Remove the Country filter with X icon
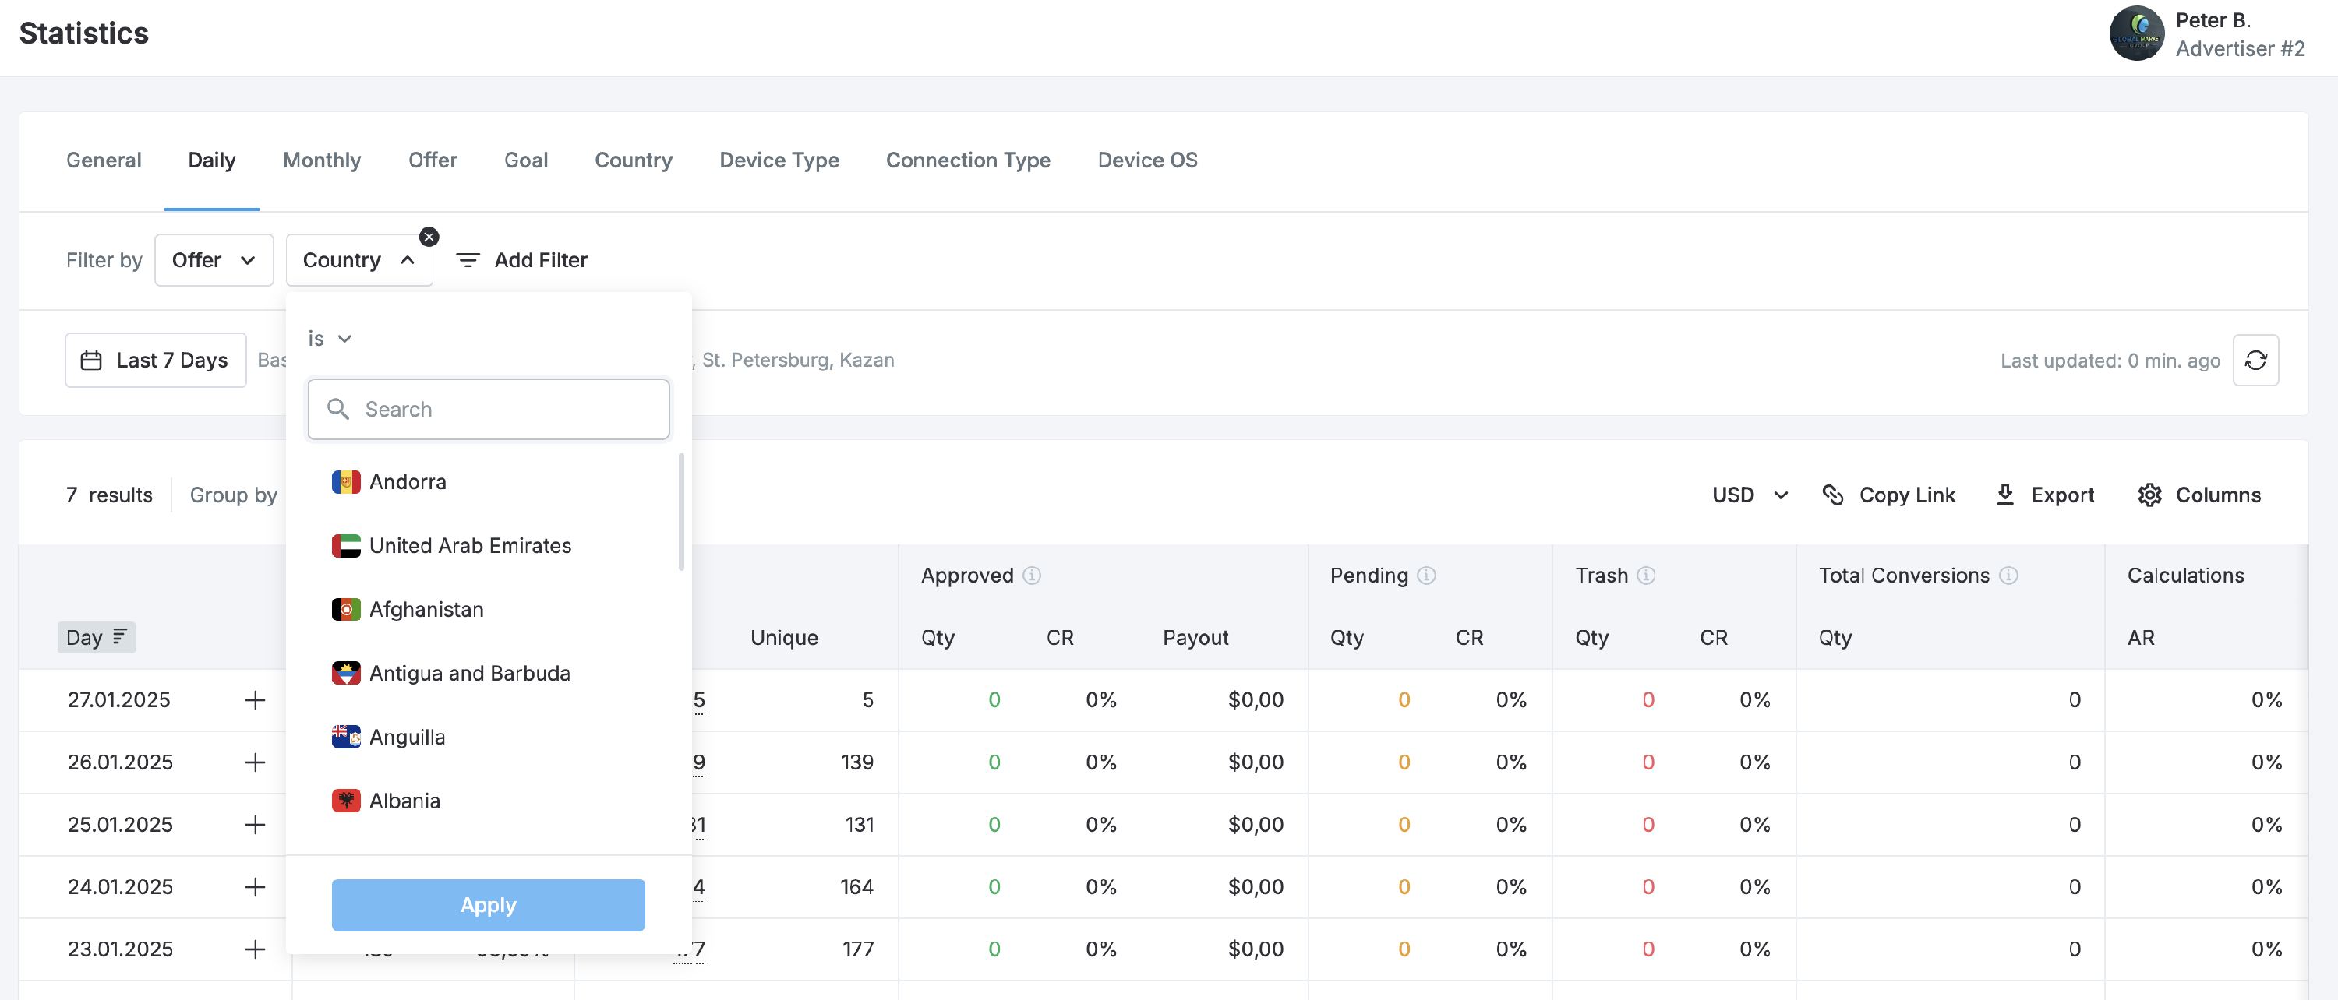Image resolution: width=2338 pixels, height=1000 pixels. (429, 237)
